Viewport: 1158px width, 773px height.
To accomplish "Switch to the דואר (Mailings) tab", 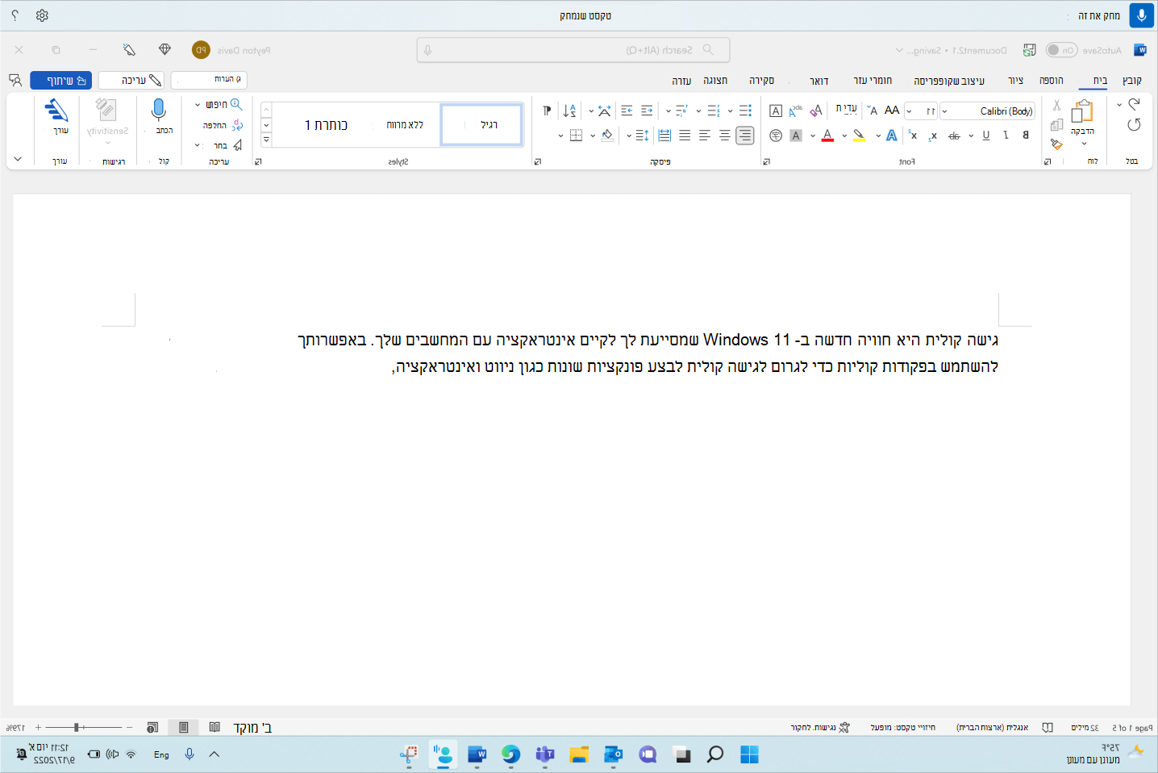I will point(819,81).
